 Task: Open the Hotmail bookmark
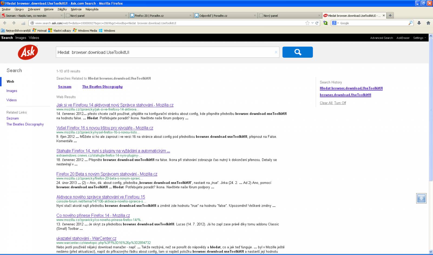[x=40, y=31]
